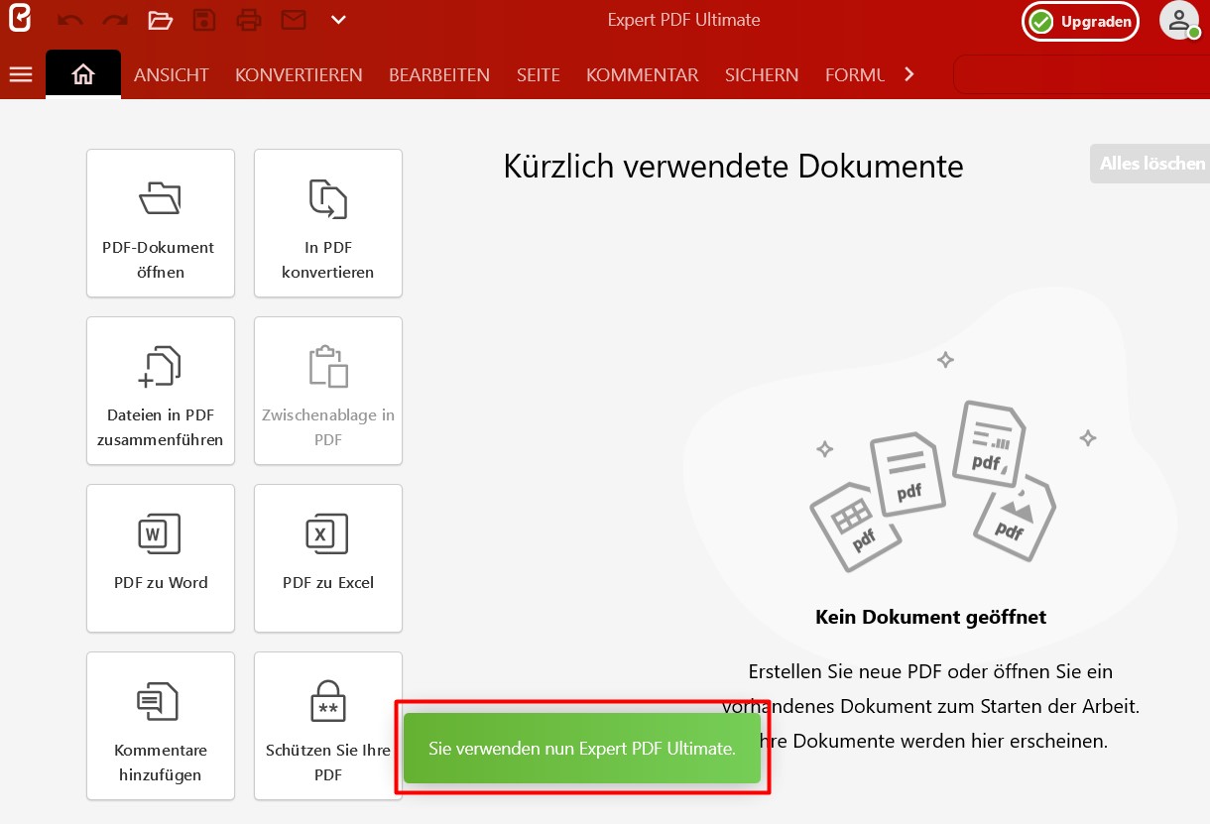The height and width of the screenshot is (824, 1210).
Task: Click the Kein Dokument geöffnet text
Action: [x=930, y=617]
